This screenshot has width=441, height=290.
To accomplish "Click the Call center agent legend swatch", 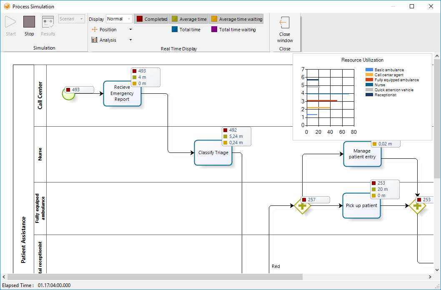I will (x=369, y=75).
